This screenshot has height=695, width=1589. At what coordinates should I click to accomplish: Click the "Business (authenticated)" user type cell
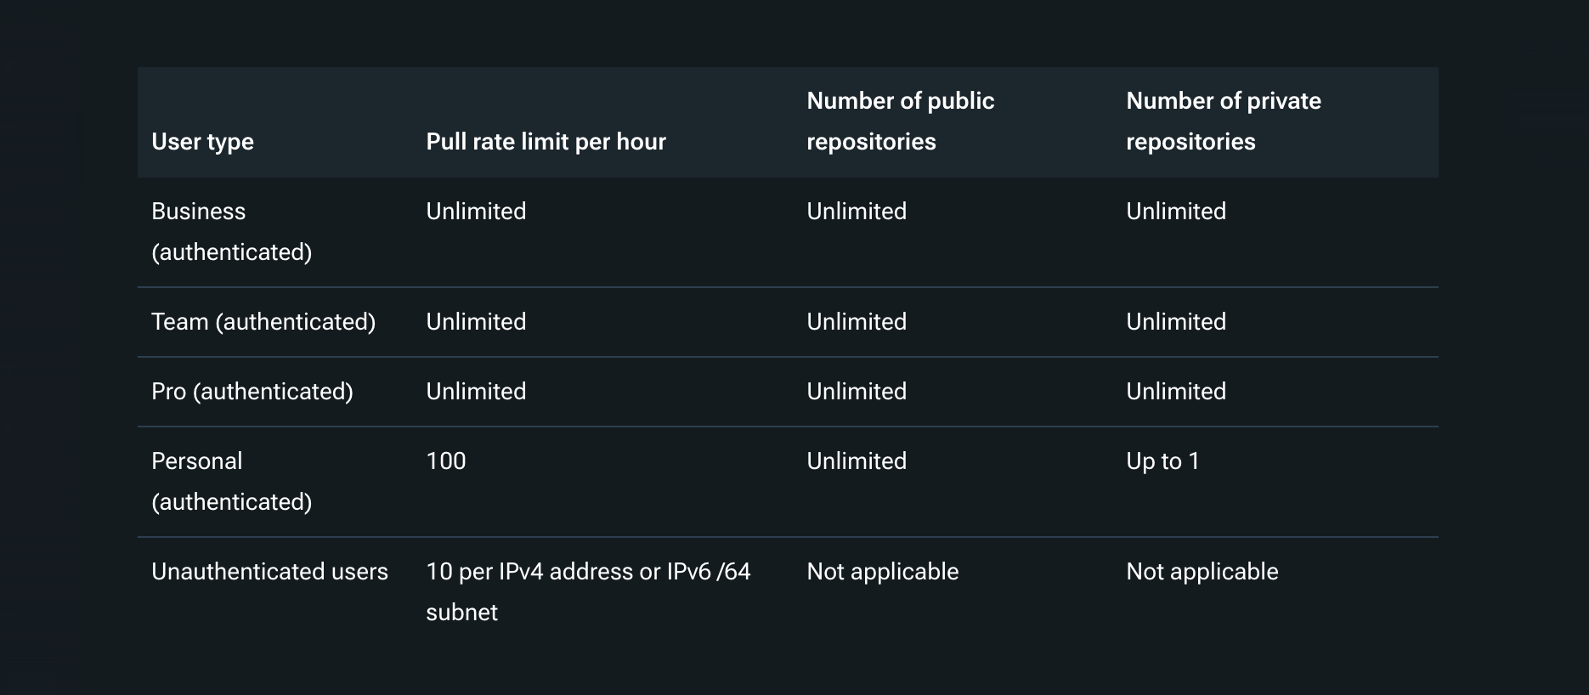click(x=231, y=231)
